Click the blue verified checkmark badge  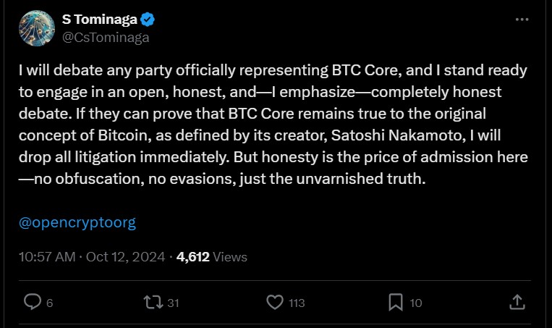[148, 20]
